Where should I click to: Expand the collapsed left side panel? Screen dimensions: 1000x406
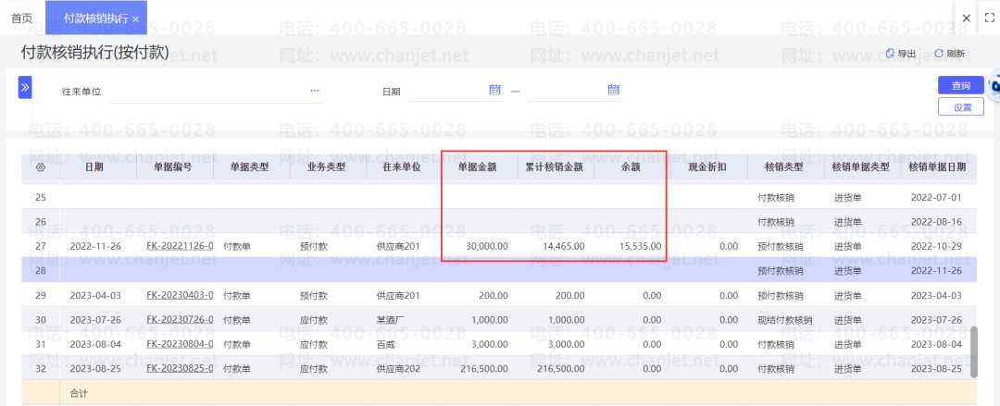(25, 87)
